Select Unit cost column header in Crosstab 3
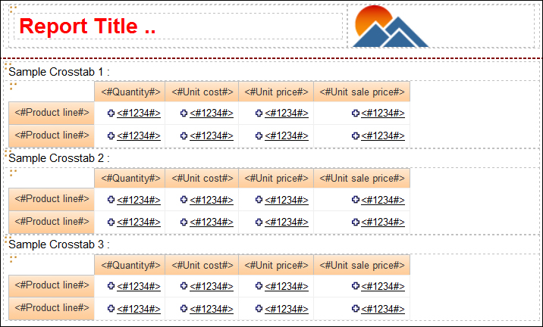Screen dimensions: 543x327 coord(202,265)
